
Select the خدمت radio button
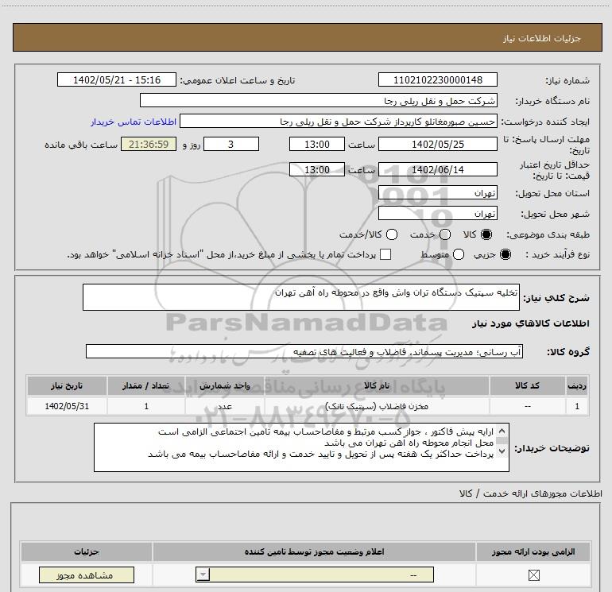coord(445,234)
